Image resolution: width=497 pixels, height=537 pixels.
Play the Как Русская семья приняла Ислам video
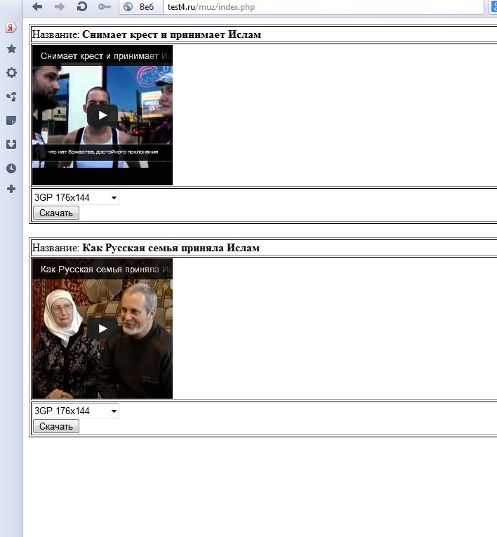coord(102,329)
